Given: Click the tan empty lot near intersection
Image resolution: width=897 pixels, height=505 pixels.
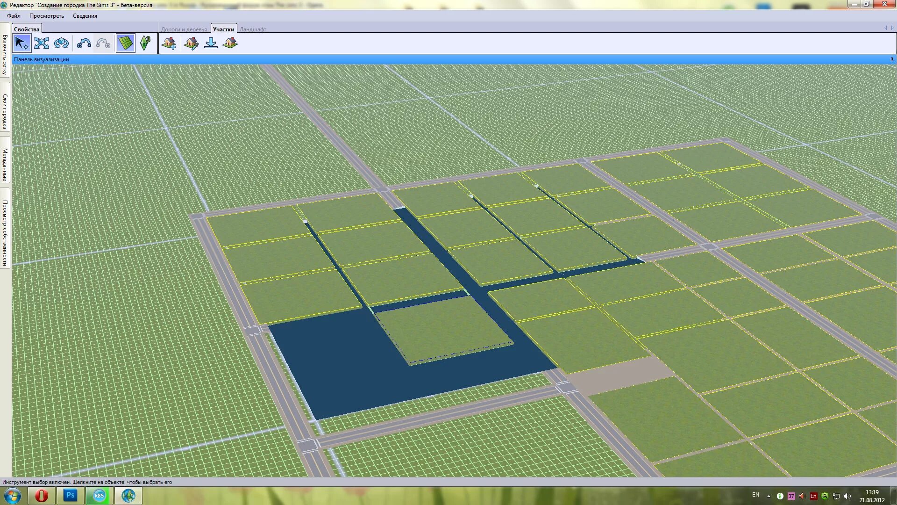Looking at the screenshot, I should [621, 375].
